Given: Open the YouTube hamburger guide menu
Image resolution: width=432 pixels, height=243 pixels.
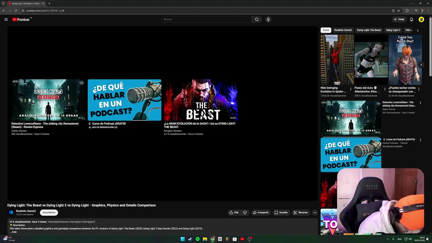Looking at the screenshot, I should coord(6,19).
